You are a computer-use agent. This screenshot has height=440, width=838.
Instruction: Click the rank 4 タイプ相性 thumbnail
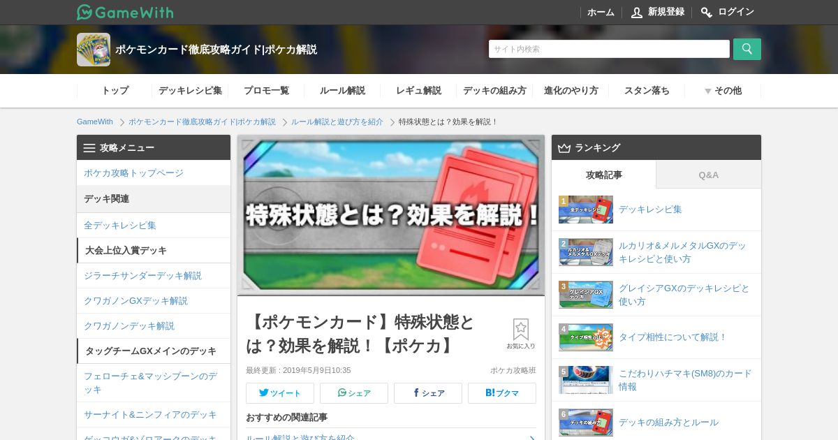pyautogui.click(x=586, y=337)
